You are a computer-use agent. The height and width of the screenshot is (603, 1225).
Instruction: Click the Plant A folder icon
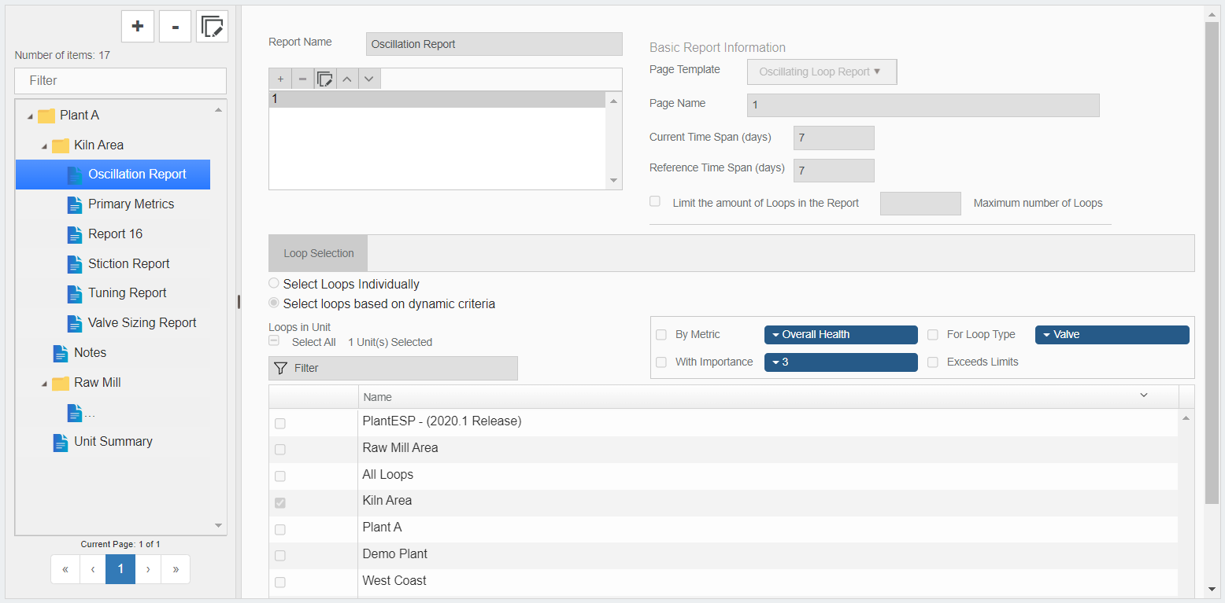pos(46,116)
